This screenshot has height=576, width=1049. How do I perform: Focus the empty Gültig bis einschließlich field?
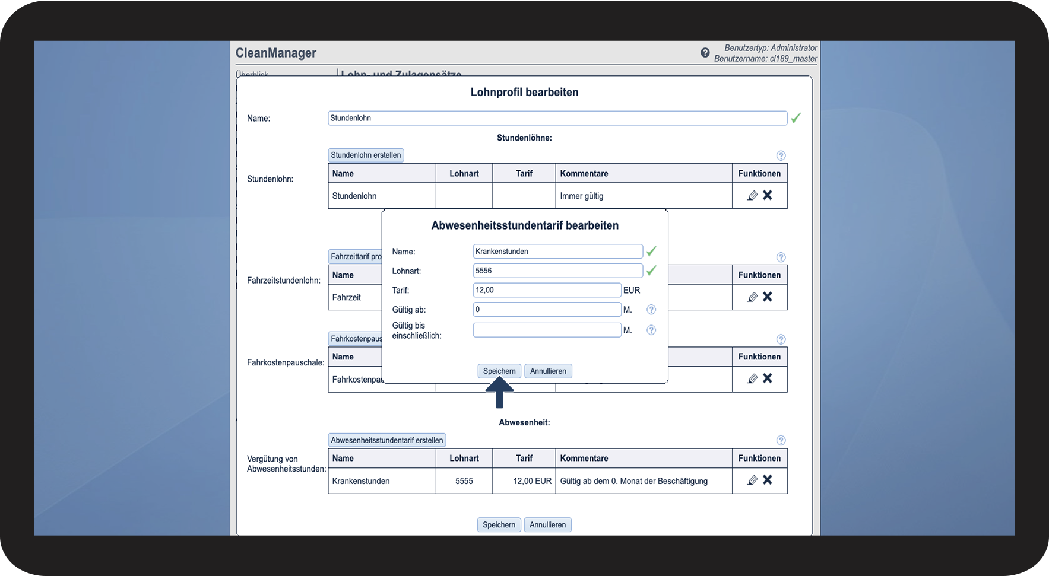[x=547, y=330]
